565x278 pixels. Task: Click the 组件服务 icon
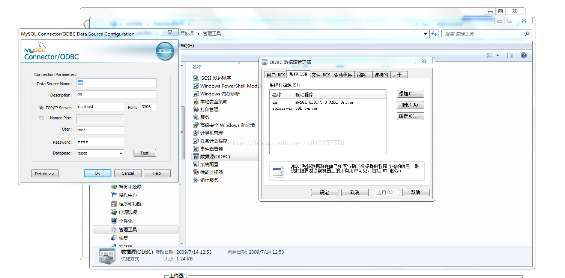tap(195, 180)
